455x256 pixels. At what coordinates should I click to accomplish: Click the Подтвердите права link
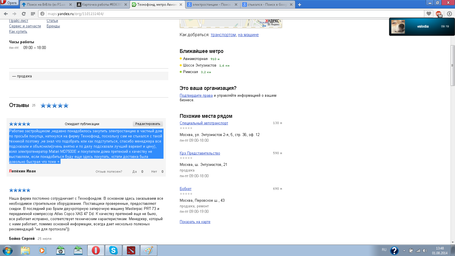tap(196, 96)
